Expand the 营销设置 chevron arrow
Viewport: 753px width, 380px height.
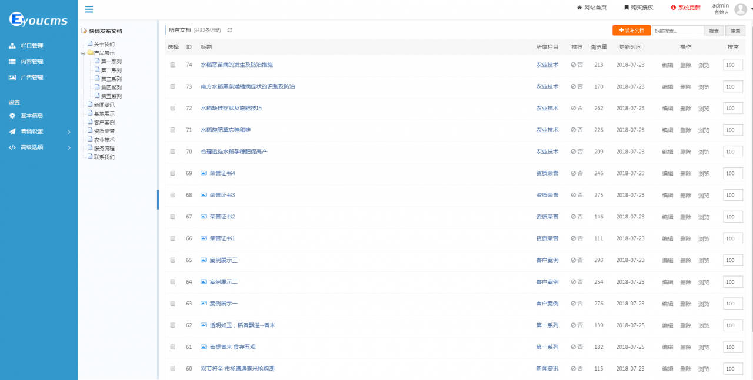69,132
